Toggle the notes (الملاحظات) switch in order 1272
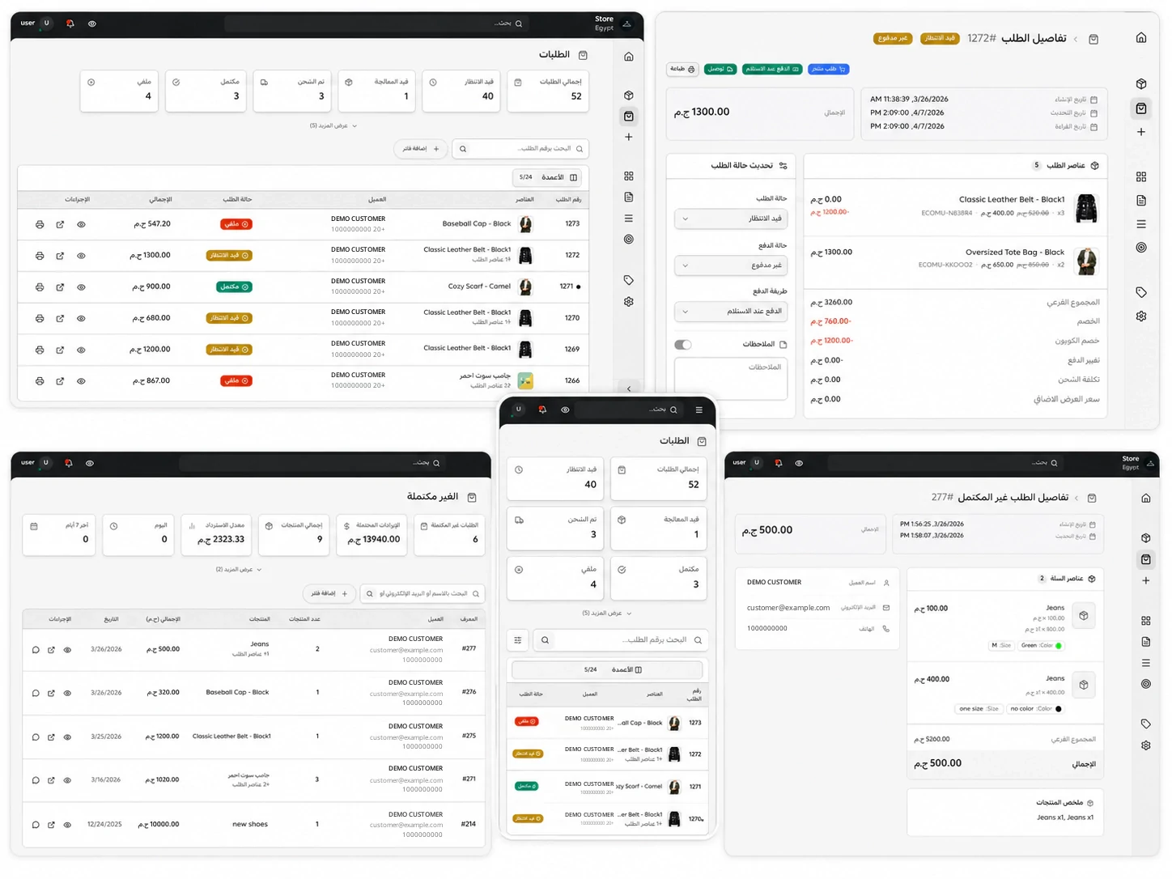The image size is (1172, 879). (x=683, y=345)
